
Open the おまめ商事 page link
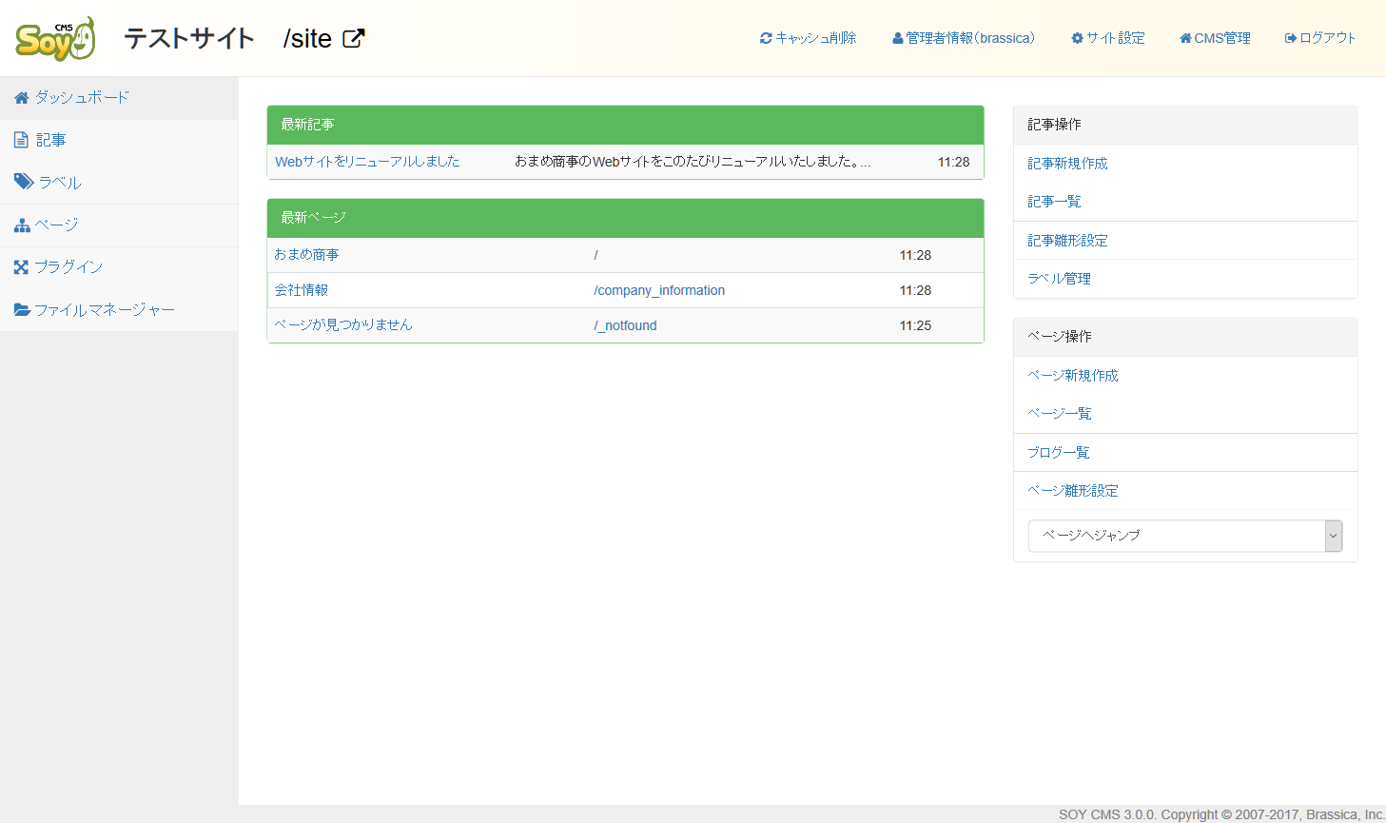tap(306, 255)
